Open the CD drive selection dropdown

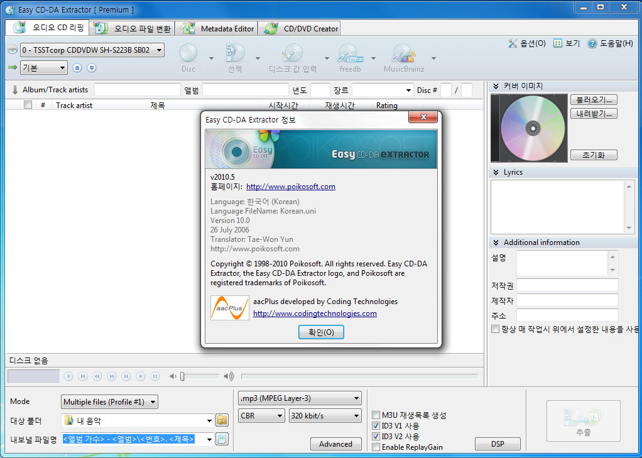tap(92, 50)
